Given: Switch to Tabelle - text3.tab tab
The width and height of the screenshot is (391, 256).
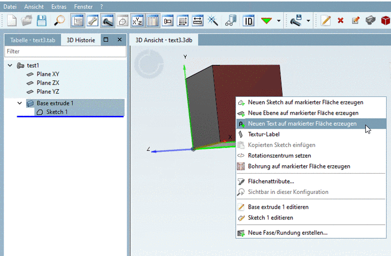Looking at the screenshot, I should click(x=33, y=40).
